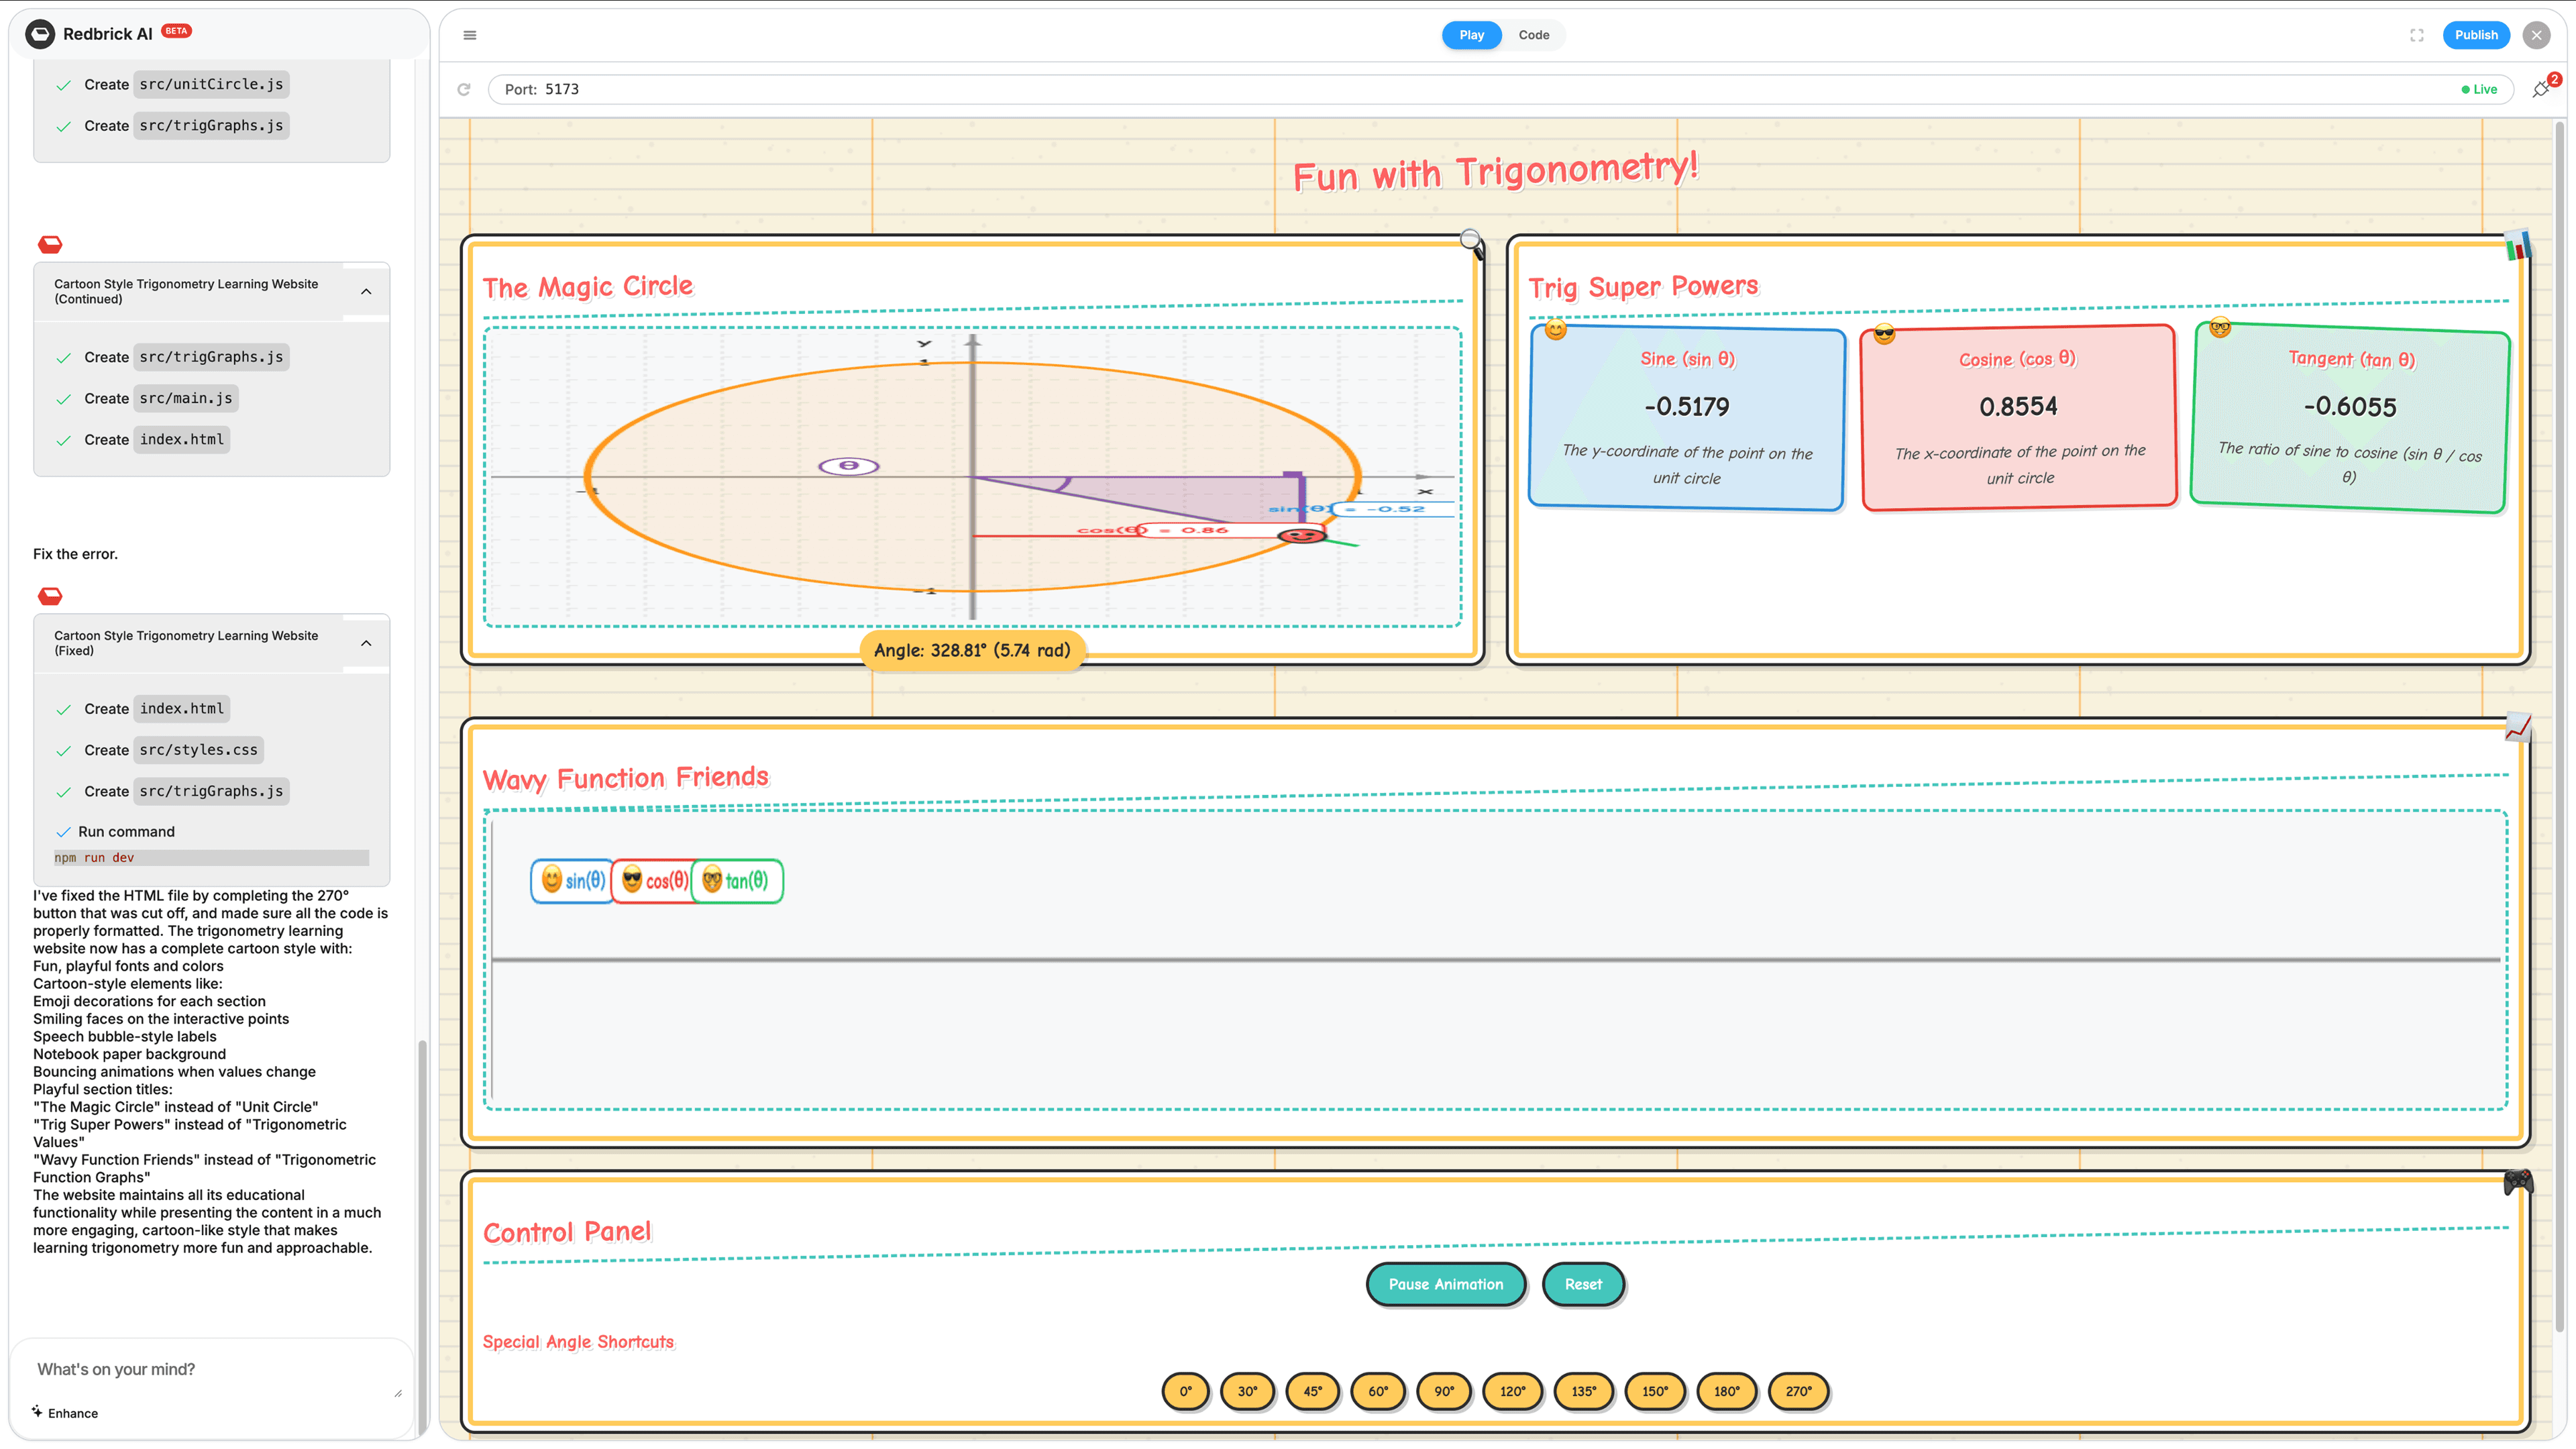Screen dimensions: 2576x1449
Task: Close the preview with X icon
Action: tap(2536, 35)
